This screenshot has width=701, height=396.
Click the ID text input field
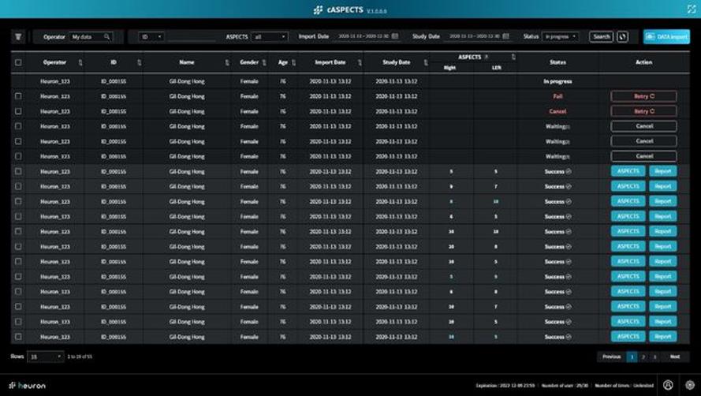click(x=192, y=37)
